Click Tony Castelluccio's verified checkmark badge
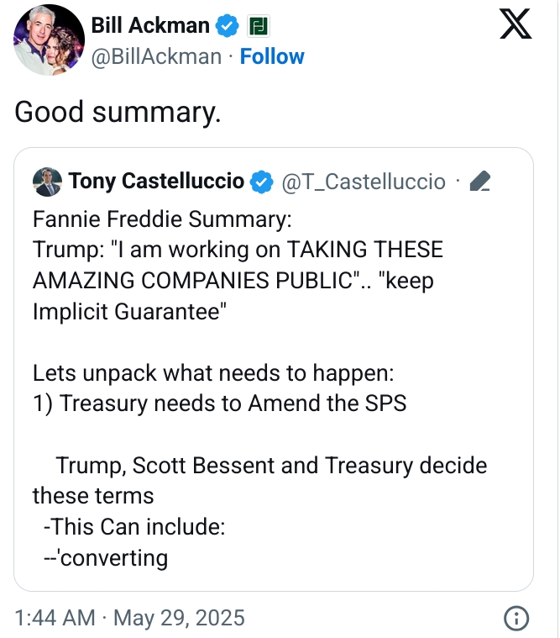The height and width of the screenshot is (638, 560). [262, 181]
